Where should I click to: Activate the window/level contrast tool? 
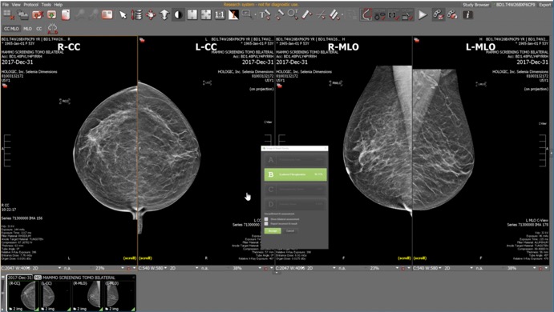[x=179, y=15]
